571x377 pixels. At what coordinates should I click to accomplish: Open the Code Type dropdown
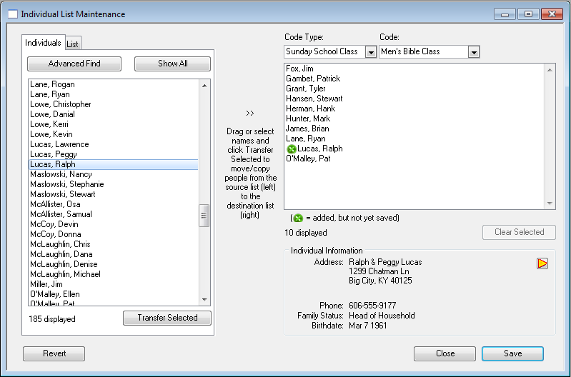coord(370,52)
